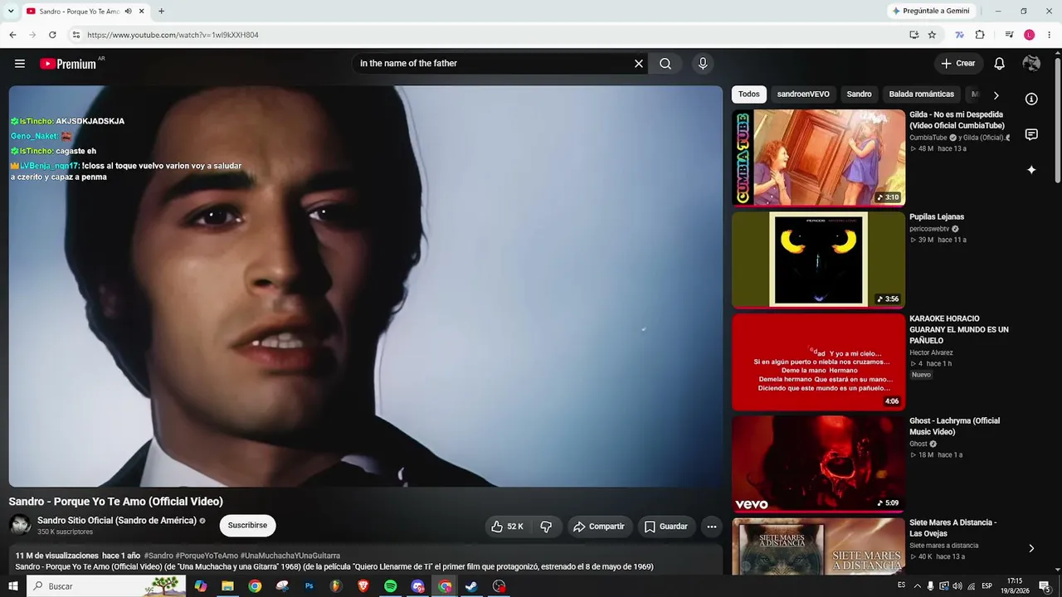Image resolution: width=1062 pixels, height=597 pixels.
Task: Open Brave browser from the taskbar
Action: (x=363, y=586)
